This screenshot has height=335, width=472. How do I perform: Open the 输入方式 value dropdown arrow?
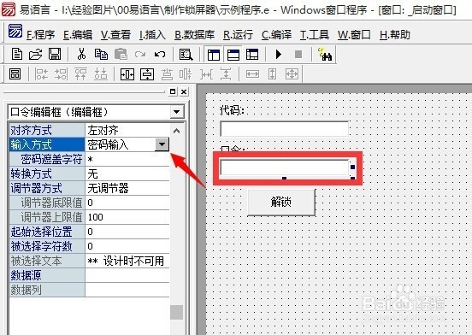point(162,144)
